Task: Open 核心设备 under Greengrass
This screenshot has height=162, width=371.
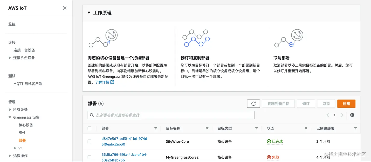Action: (x=26, y=125)
